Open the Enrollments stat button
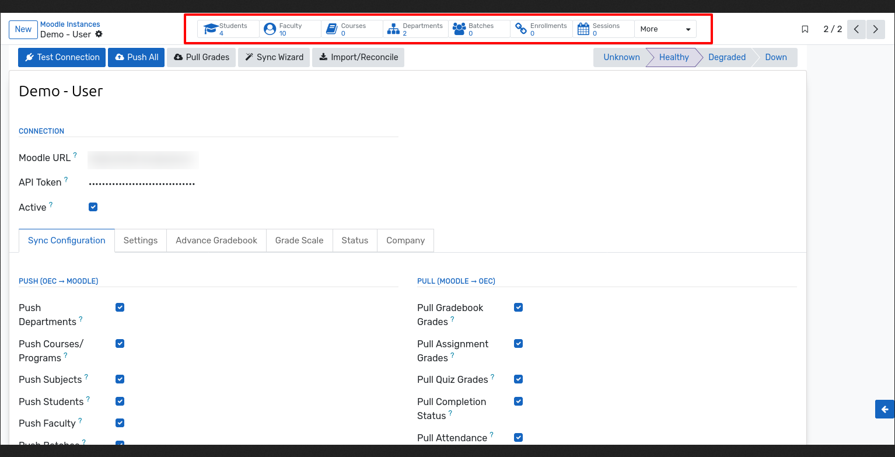Screen dimensions: 895x457 coord(541,29)
